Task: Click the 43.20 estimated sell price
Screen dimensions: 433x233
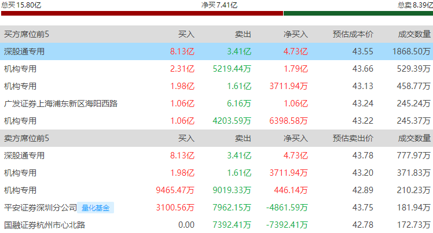Action: tap(362, 173)
